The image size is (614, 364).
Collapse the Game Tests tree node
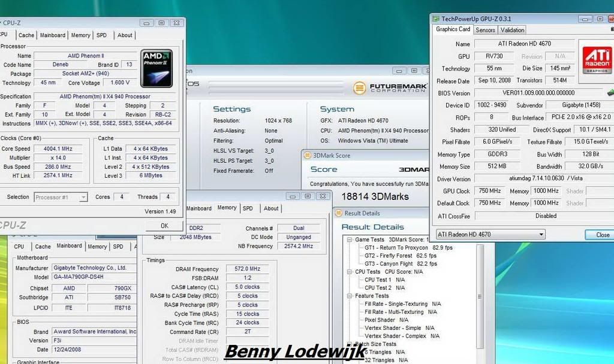(350, 239)
